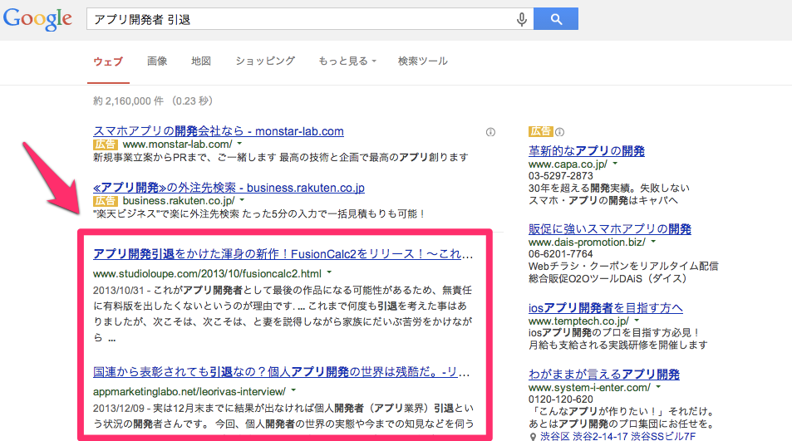Open the わがままが言えるアプリ開発 ad link
The image size is (792, 441).
point(604,375)
